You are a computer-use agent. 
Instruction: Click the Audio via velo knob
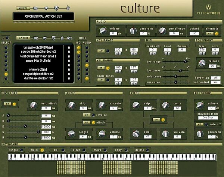tap(102, 105)
